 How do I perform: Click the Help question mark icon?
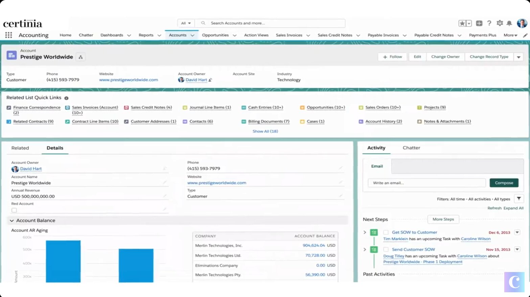pos(489,23)
